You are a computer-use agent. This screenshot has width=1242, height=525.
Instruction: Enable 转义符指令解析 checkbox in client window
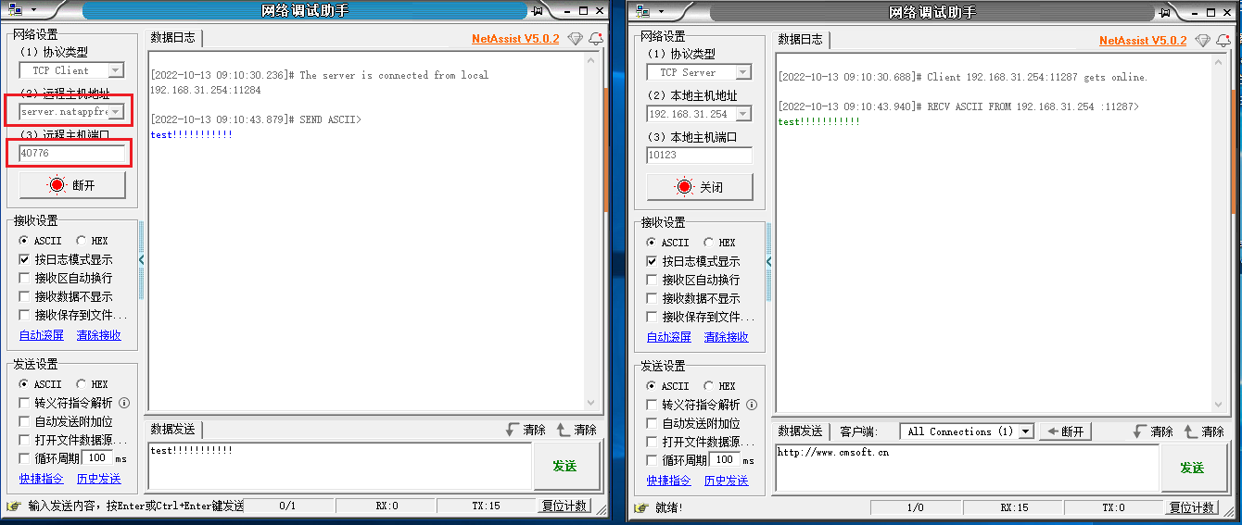tap(25, 403)
